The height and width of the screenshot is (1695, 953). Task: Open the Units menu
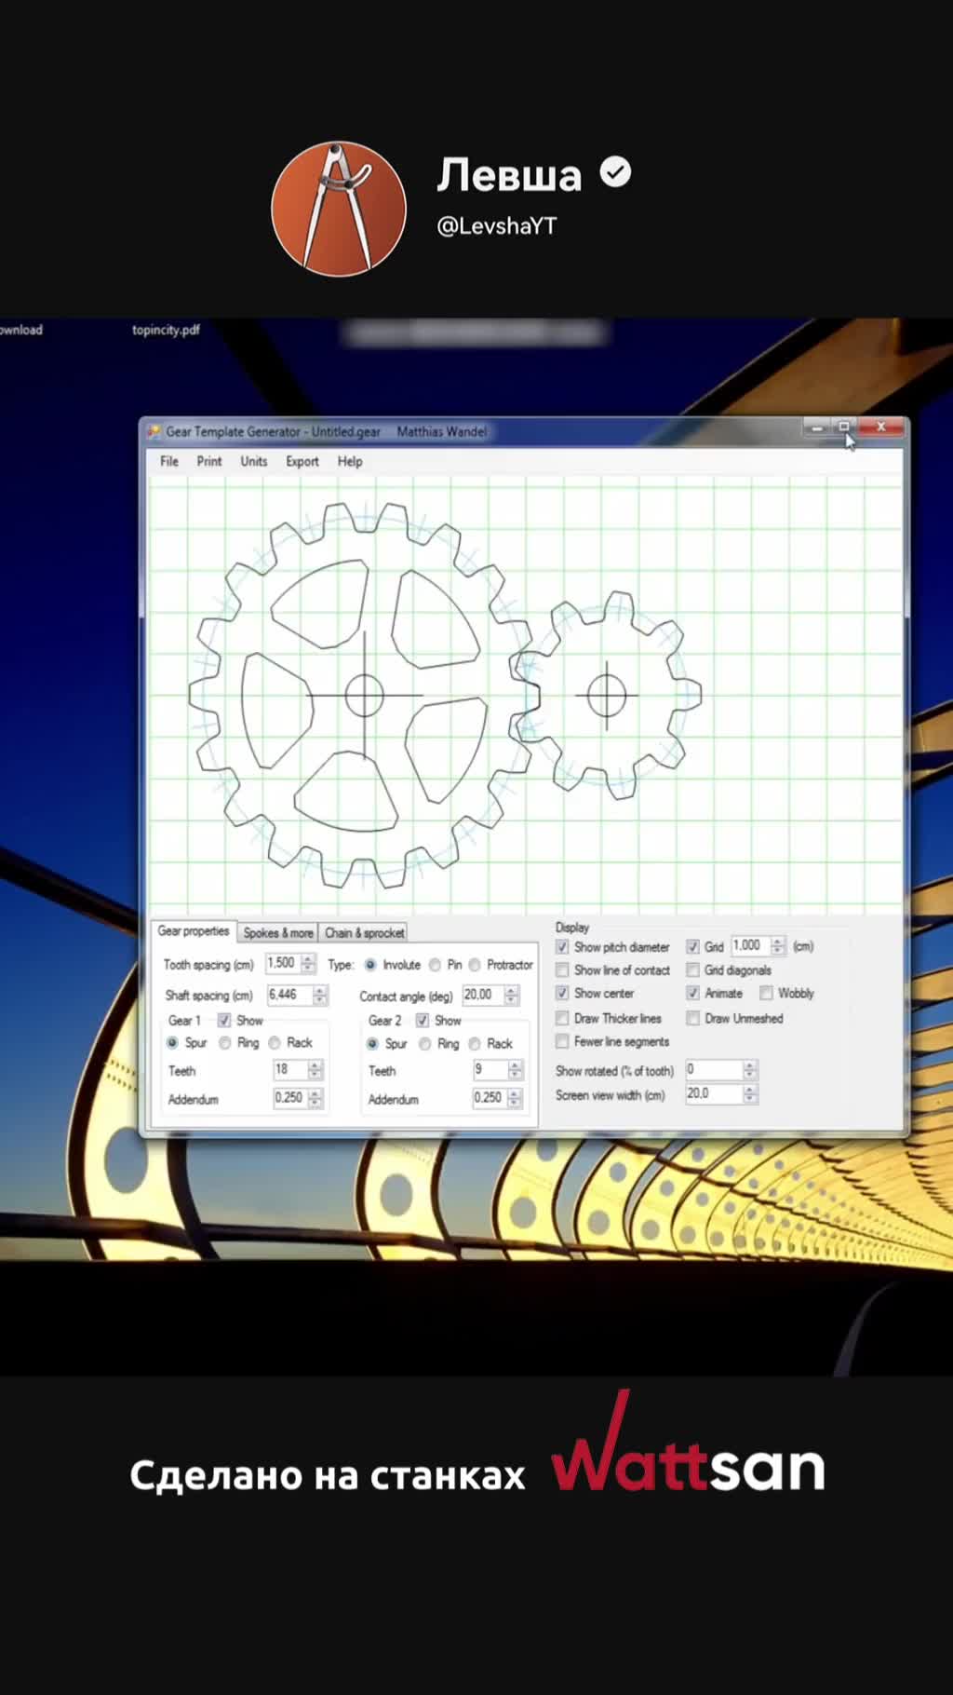coord(254,461)
